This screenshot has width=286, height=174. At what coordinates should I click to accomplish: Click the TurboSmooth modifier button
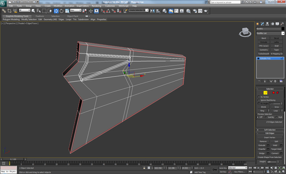point(264,54)
